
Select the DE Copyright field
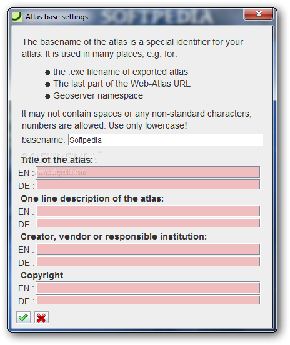148,299
